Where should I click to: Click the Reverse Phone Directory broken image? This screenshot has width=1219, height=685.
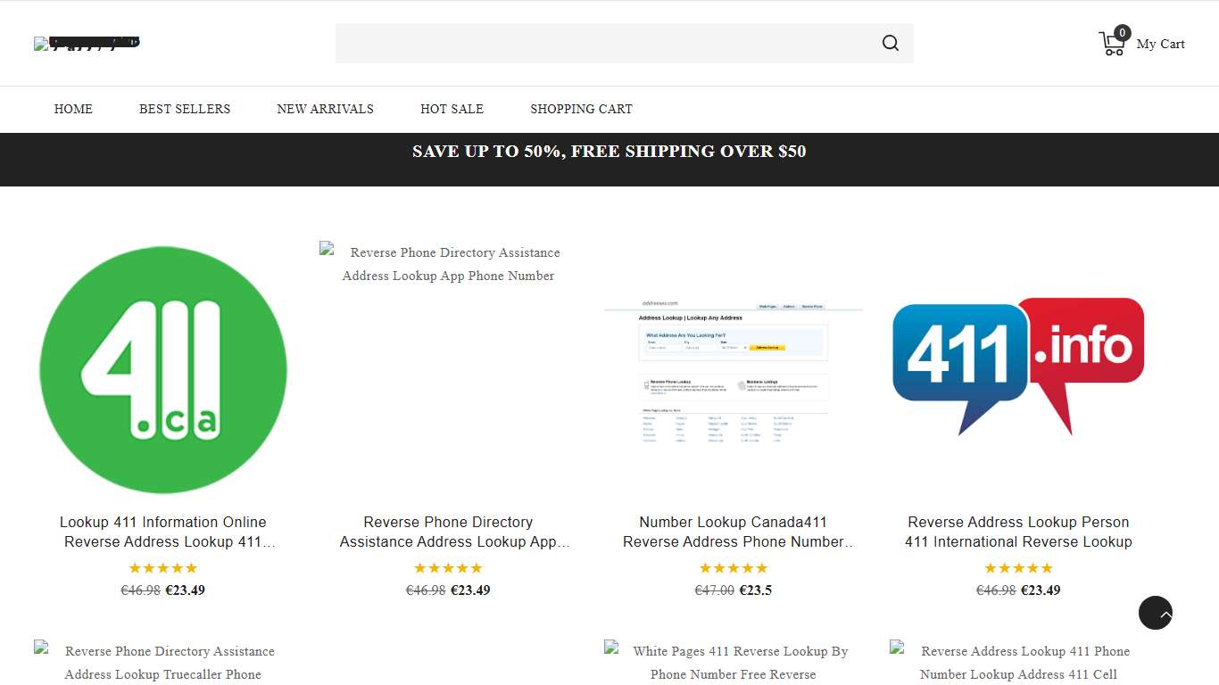448,264
